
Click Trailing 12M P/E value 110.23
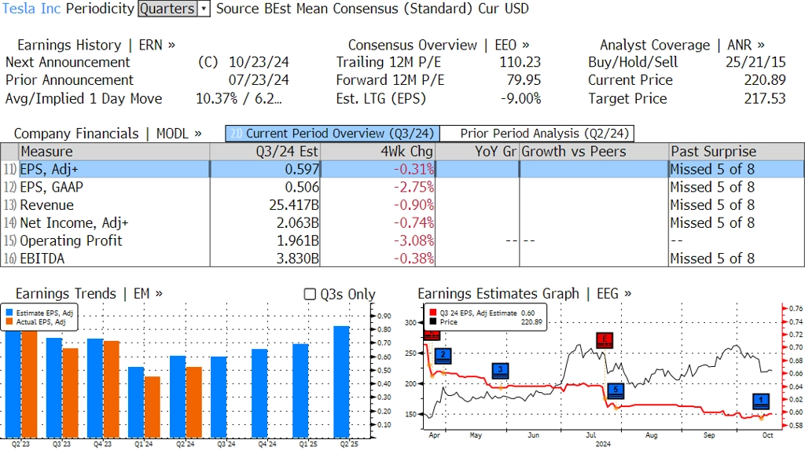tap(520, 62)
